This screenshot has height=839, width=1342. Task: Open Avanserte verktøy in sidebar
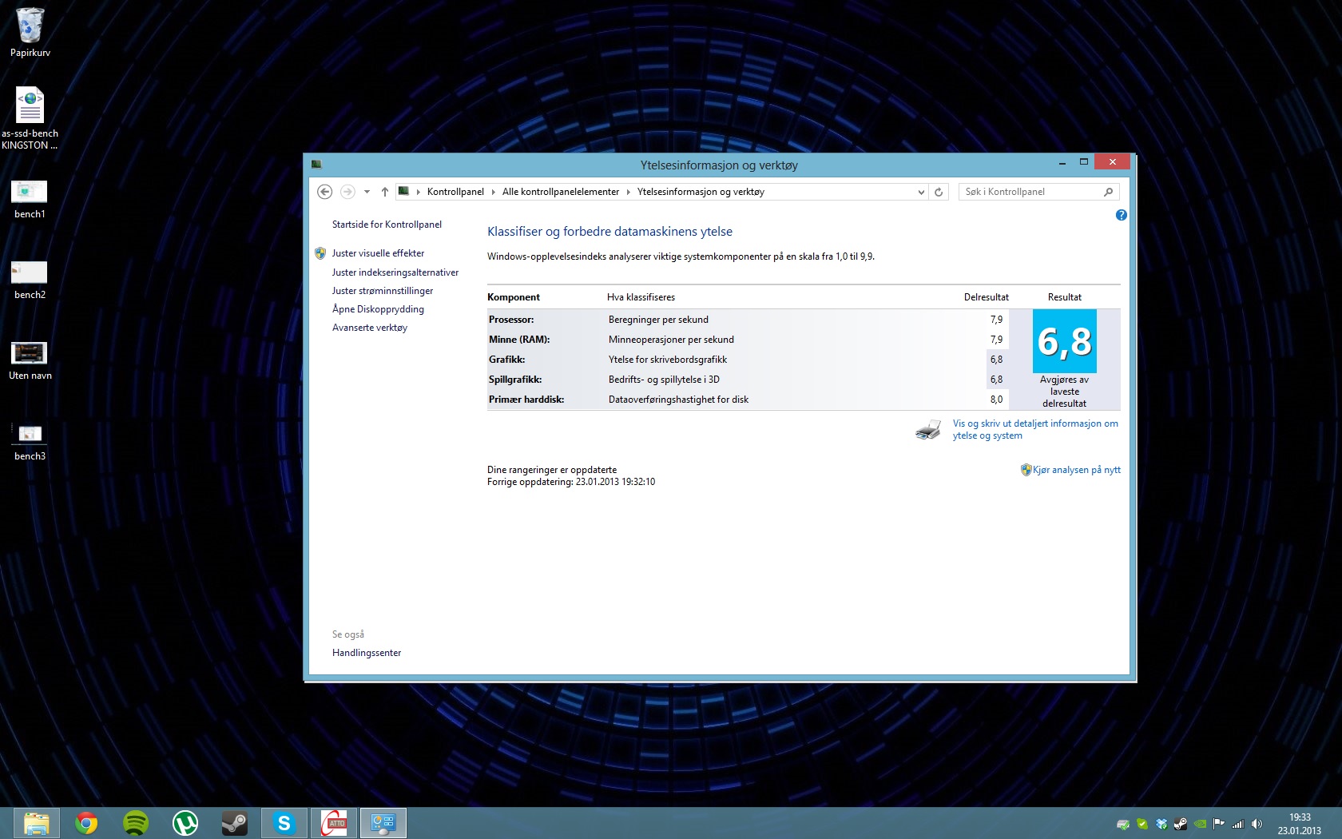pos(369,328)
